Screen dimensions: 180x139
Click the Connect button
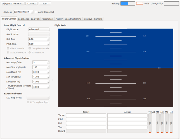pyautogui.click(x=32, y=4)
